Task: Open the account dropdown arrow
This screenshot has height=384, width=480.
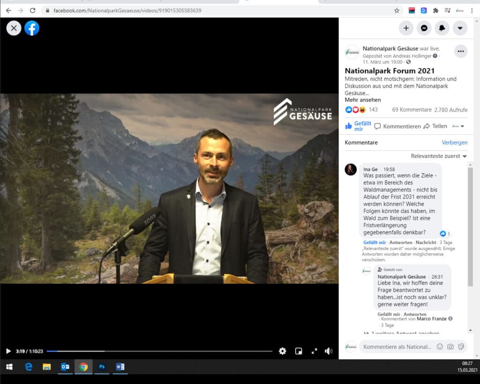Action: click(460, 28)
